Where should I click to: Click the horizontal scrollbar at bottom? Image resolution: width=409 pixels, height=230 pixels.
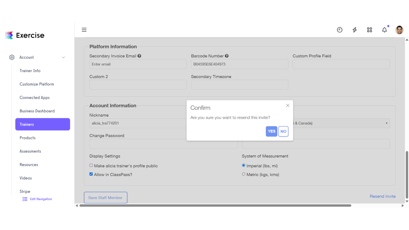pos(215,205)
